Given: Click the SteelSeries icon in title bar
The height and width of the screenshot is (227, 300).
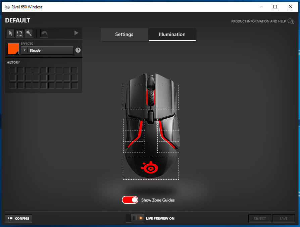Looking at the screenshot, I should tap(7, 7).
